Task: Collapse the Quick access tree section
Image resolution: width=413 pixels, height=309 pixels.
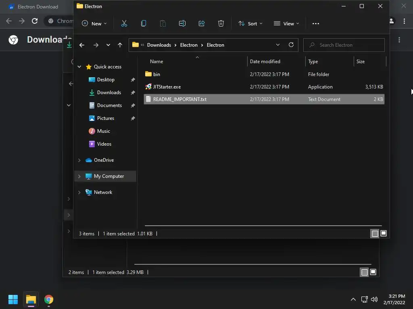Action: (x=79, y=67)
